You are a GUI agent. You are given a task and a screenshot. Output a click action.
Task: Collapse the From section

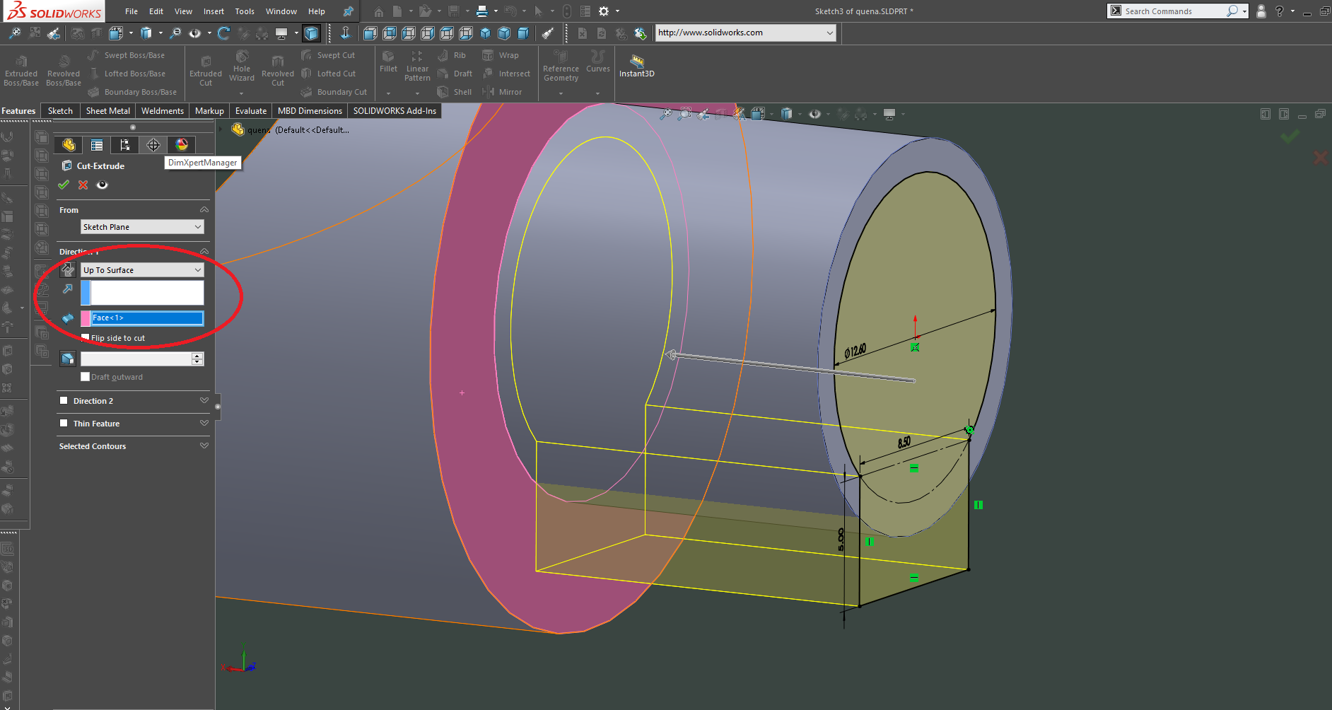click(204, 210)
